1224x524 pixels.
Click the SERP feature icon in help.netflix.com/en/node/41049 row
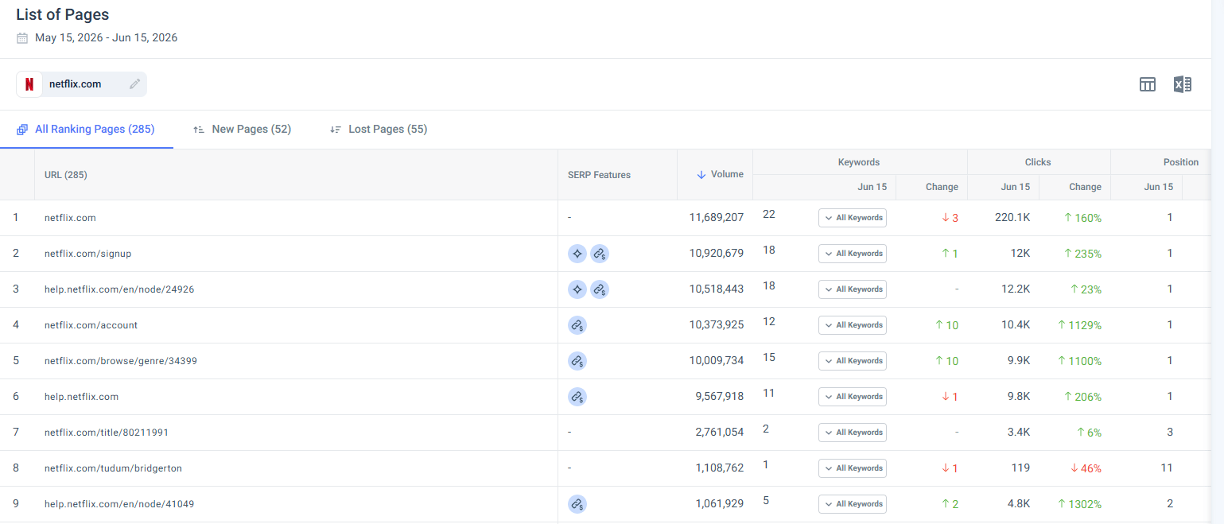[x=577, y=504]
